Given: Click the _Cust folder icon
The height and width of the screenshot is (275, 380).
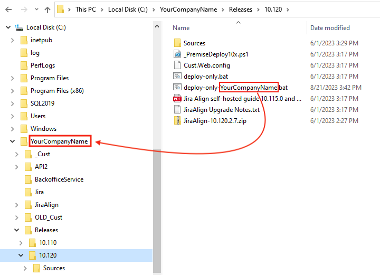Looking at the screenshot, I should [28, 154].
